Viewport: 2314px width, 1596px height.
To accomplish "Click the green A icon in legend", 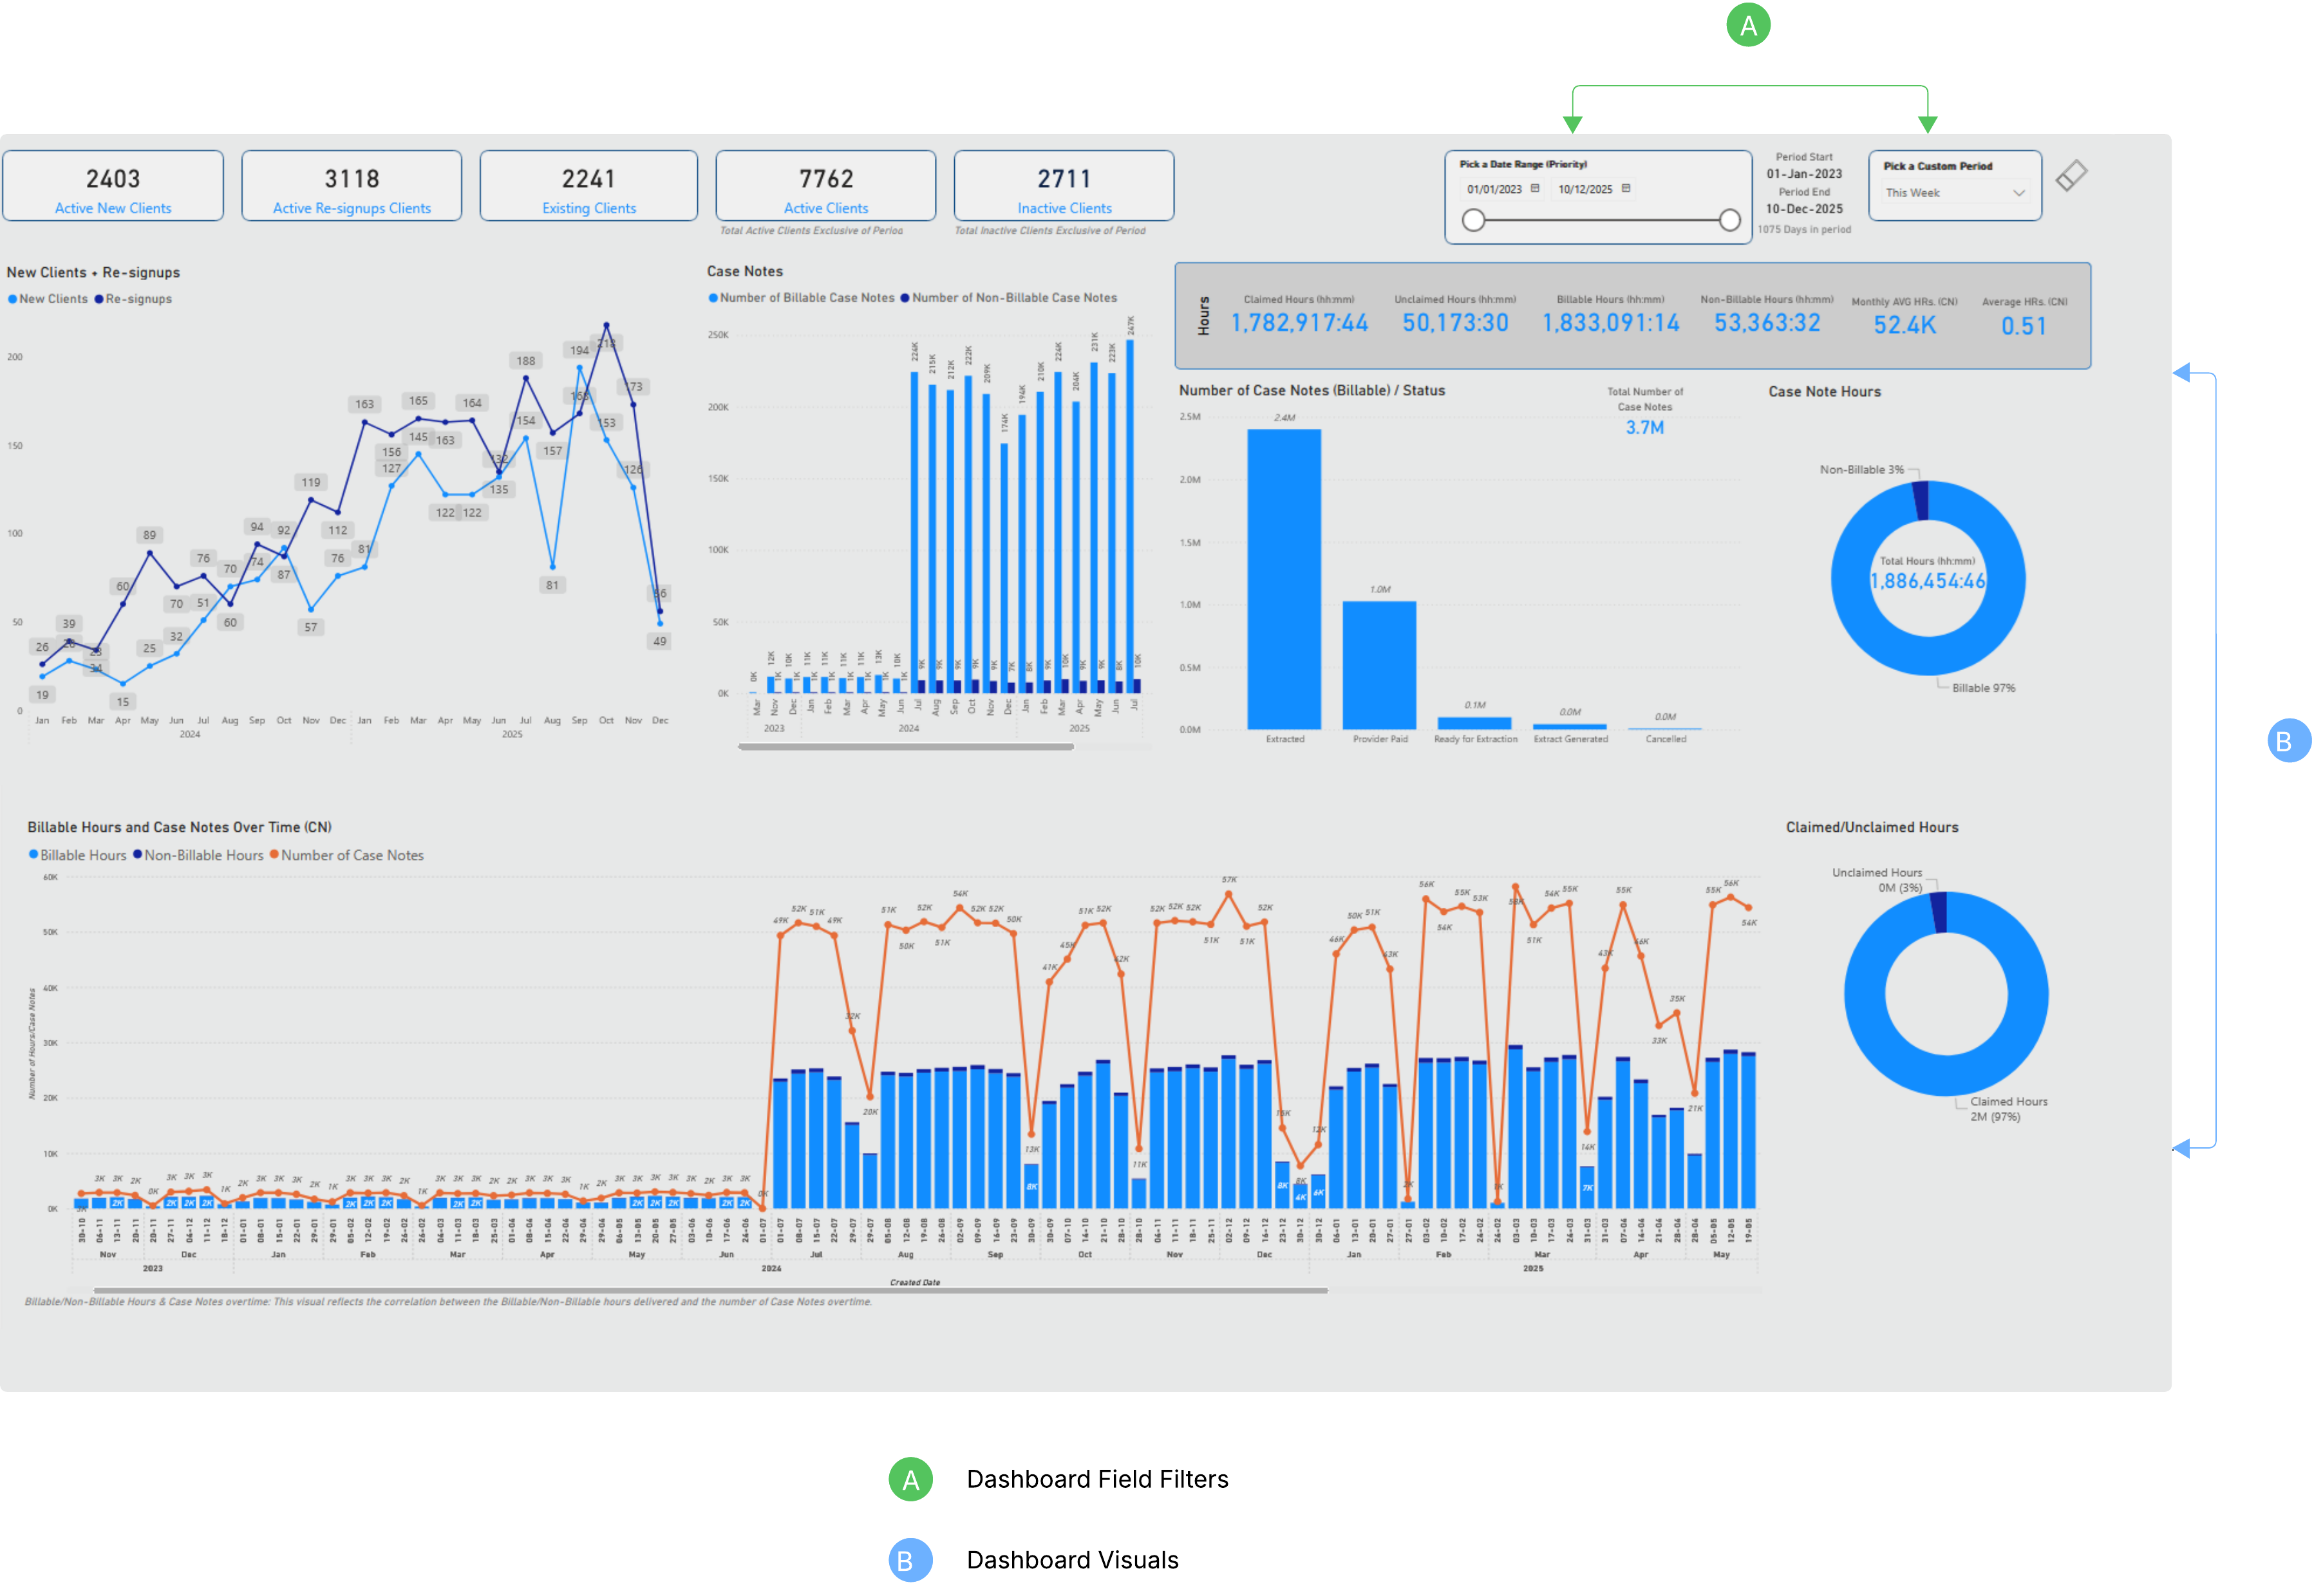I will [x=910, y=1479].
